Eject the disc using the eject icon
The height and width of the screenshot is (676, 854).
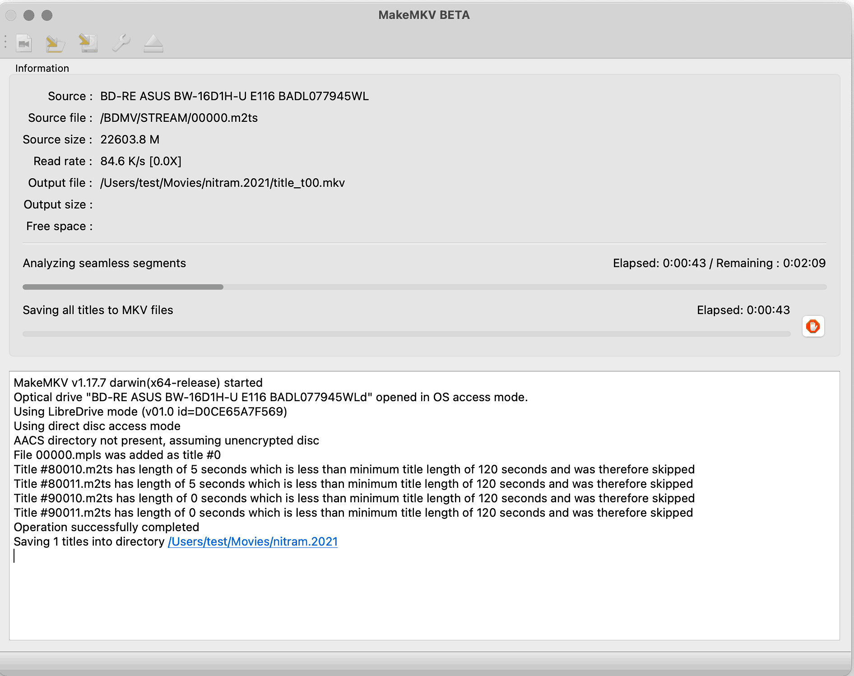tap(153, 43)
